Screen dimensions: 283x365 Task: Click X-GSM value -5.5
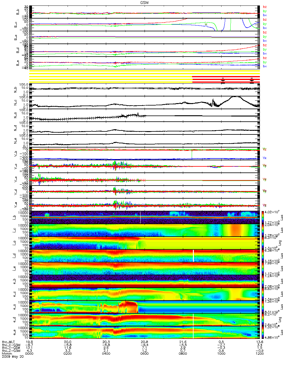183,345
